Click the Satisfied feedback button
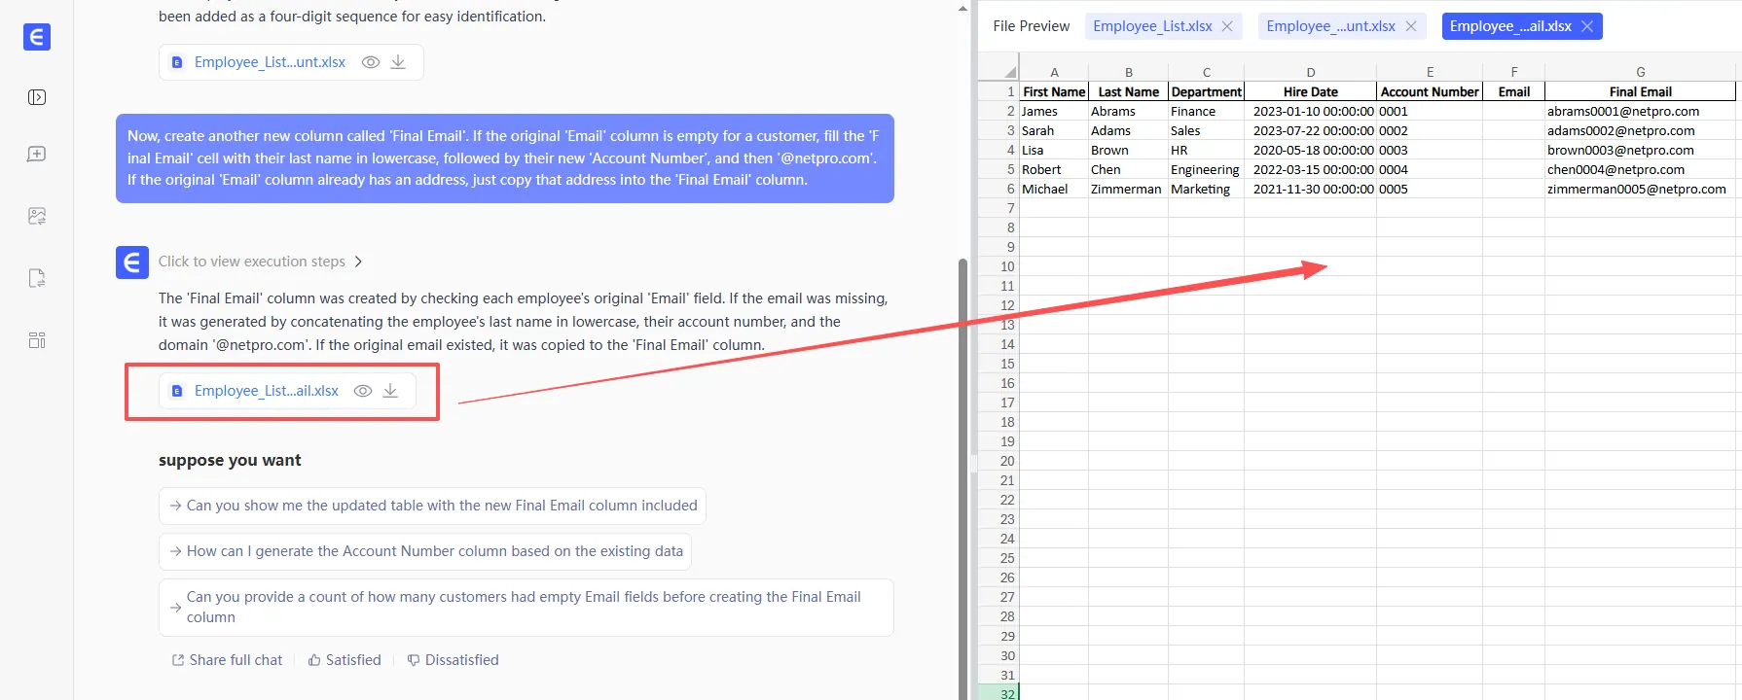 (x=345, y=660)
